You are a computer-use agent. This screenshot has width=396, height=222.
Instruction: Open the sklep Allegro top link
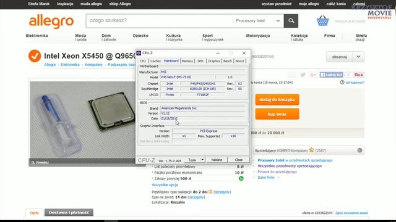click(x=120, y=4)
